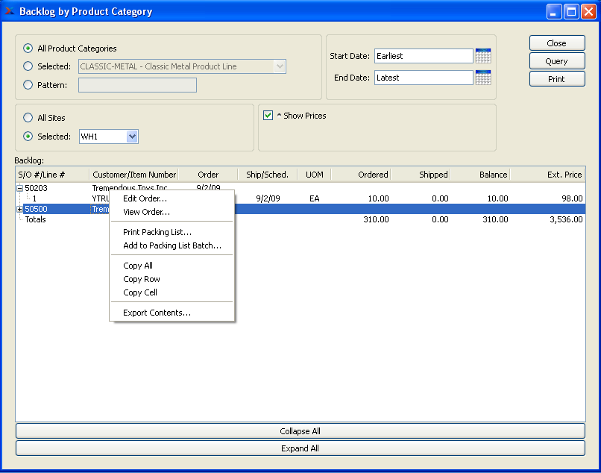Open the End Date calendar picker

coord(482,78)
